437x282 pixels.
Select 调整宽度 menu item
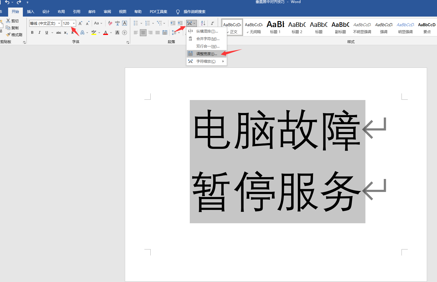tap(207, 54)
